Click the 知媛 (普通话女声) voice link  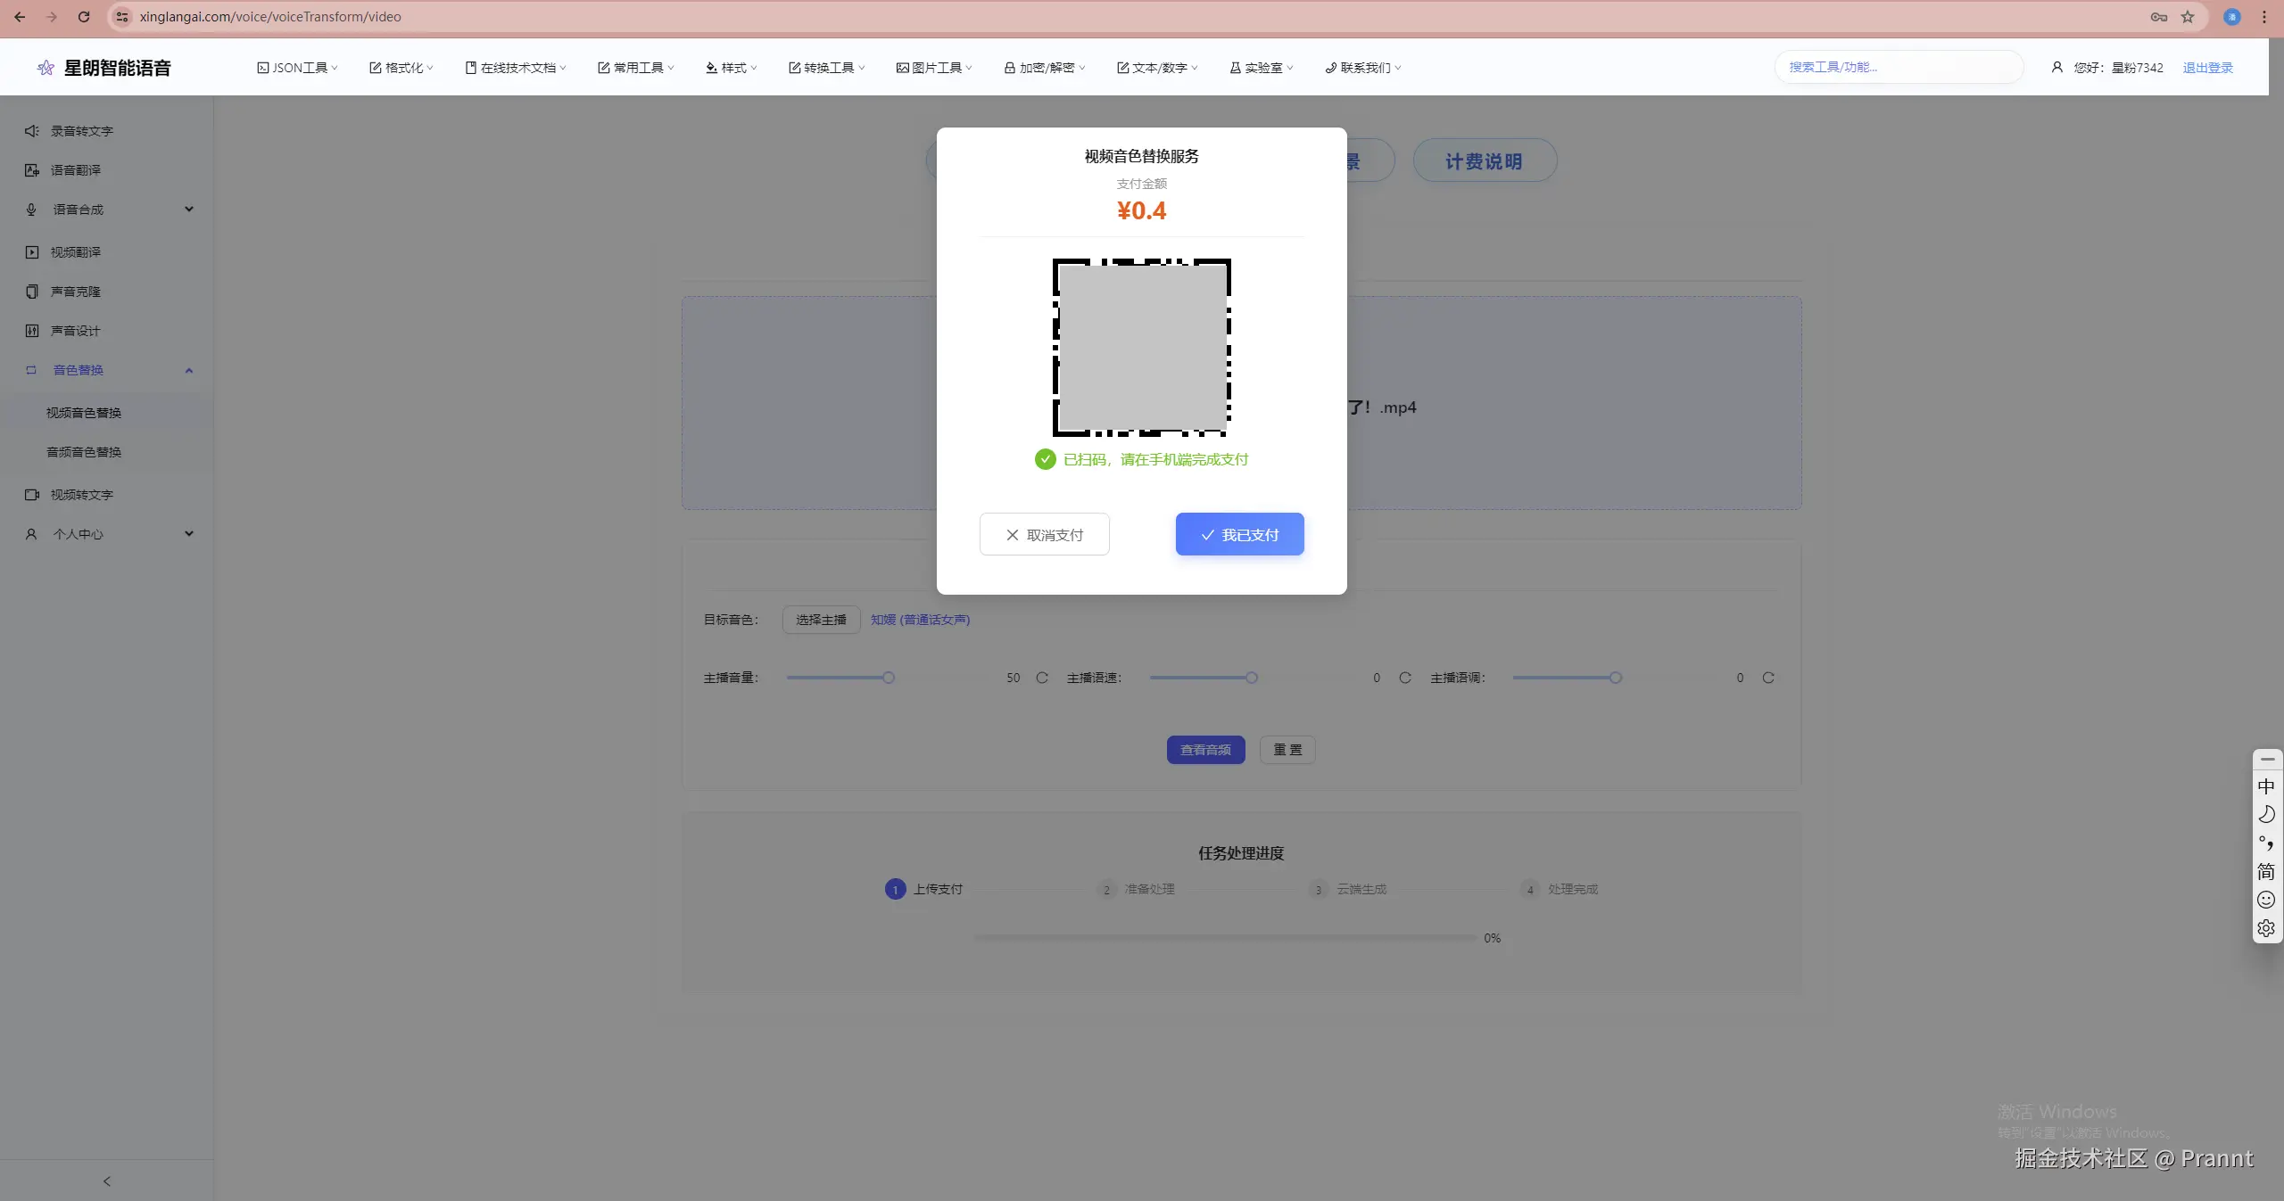[920, 620]
